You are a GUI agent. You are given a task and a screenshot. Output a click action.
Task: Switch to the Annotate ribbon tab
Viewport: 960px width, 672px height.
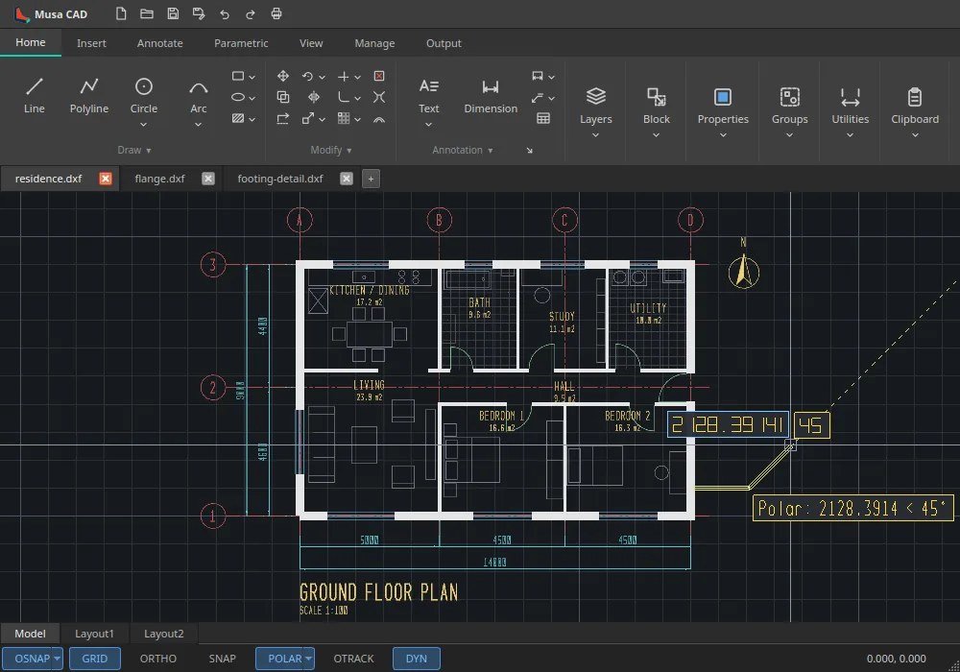point(159,43)
